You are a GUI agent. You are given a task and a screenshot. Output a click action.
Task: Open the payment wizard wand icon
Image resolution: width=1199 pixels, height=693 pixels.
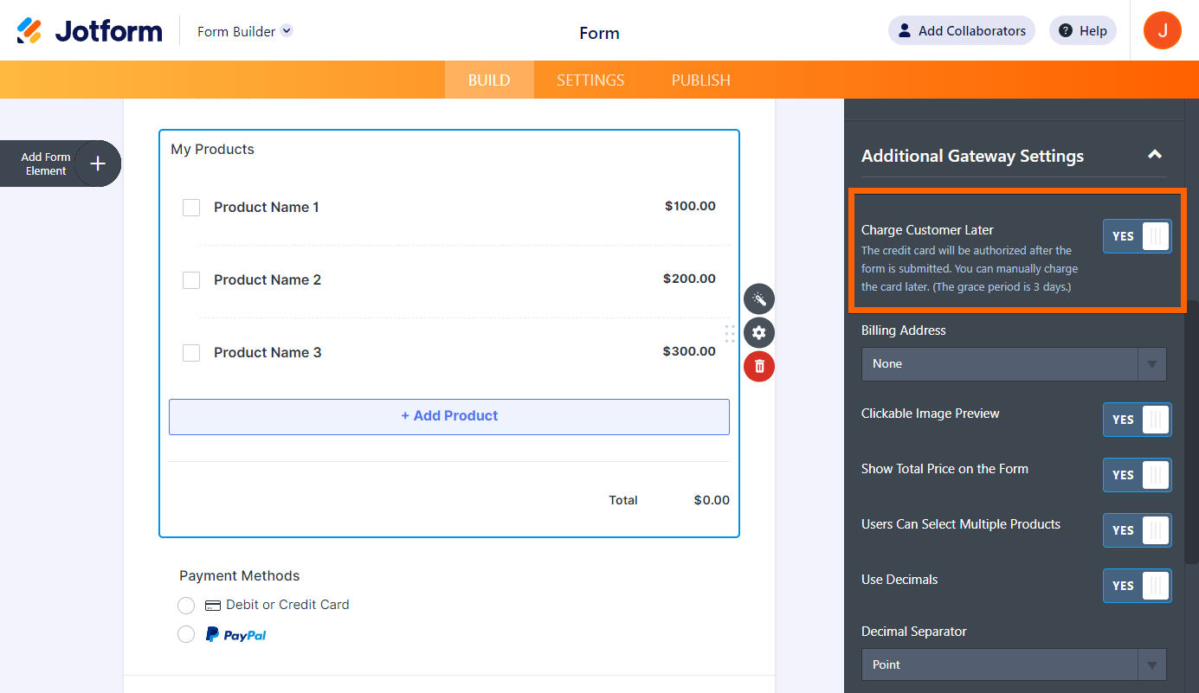tap(759, 299)
